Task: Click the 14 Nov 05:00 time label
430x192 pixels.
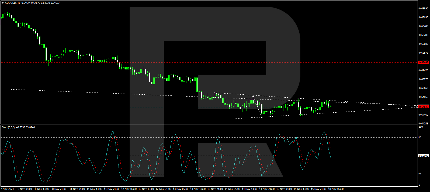Action: point(233,189)
